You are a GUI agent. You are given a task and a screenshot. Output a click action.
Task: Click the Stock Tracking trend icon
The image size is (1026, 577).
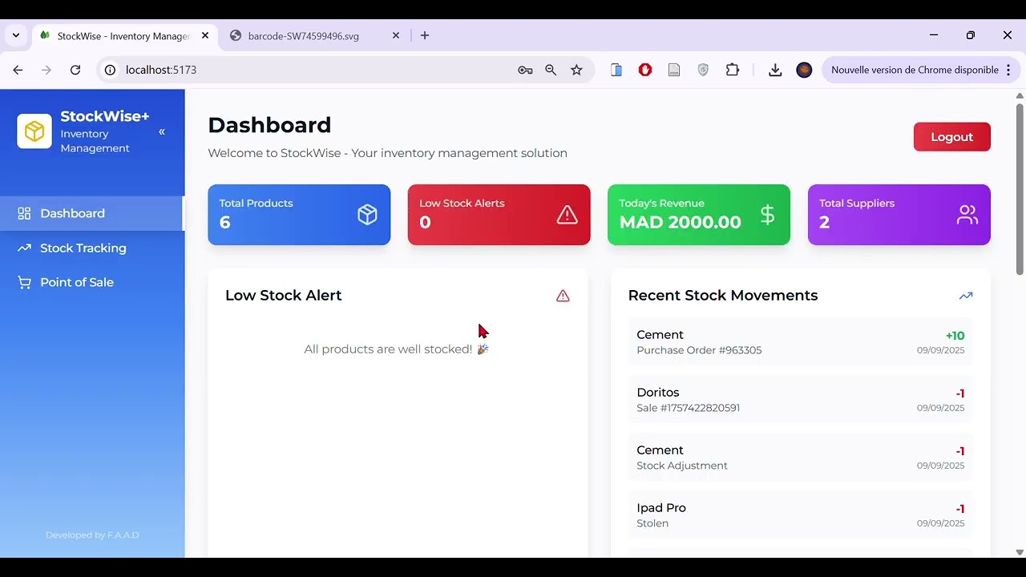tap(24, 248)
